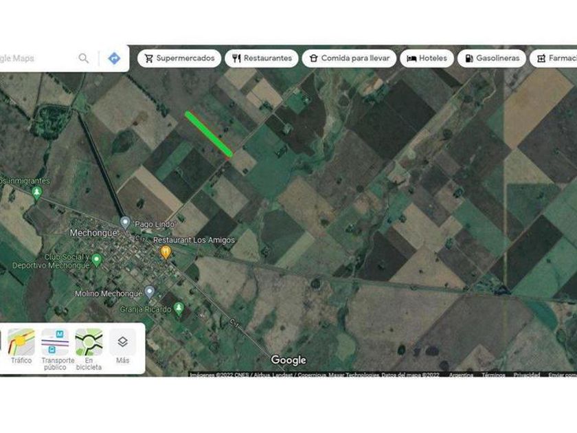
Task: Open Más layers options
Action: pyautogui.click(x=122, y=346)
